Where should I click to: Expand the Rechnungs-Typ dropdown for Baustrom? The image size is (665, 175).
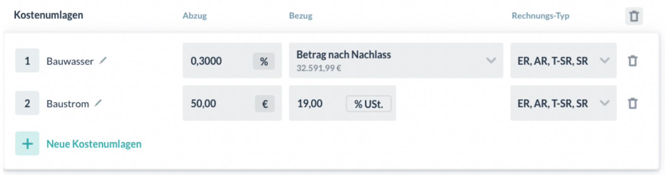click(604, 103)
